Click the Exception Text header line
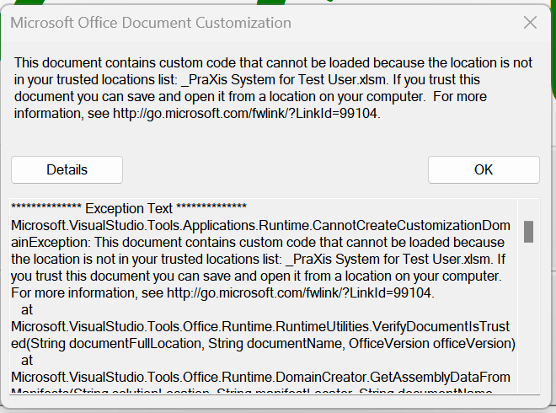The image size is (556, 413). (129, 208)
